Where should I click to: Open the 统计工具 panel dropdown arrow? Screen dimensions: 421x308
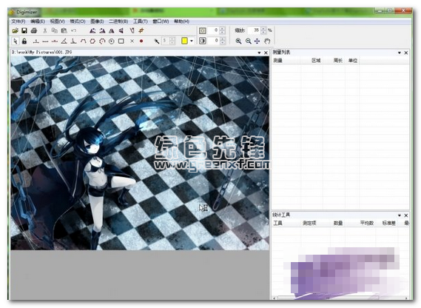pyautogui.click(x=400, y=215)
